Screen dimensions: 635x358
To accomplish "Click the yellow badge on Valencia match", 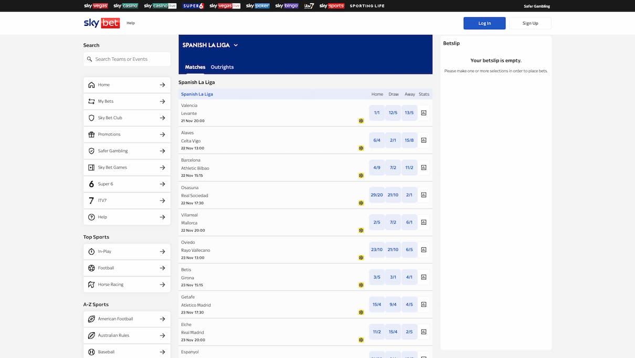I will pos(361,121).
